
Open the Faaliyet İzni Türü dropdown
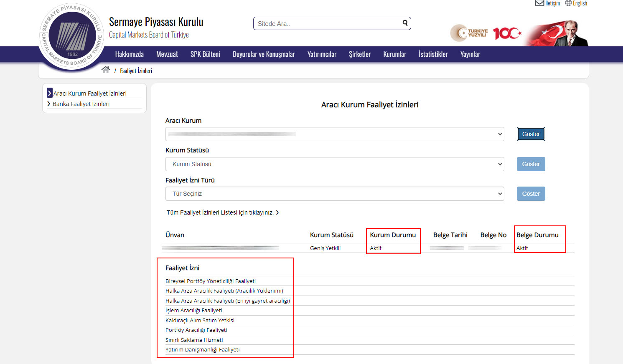pos(334,194)
